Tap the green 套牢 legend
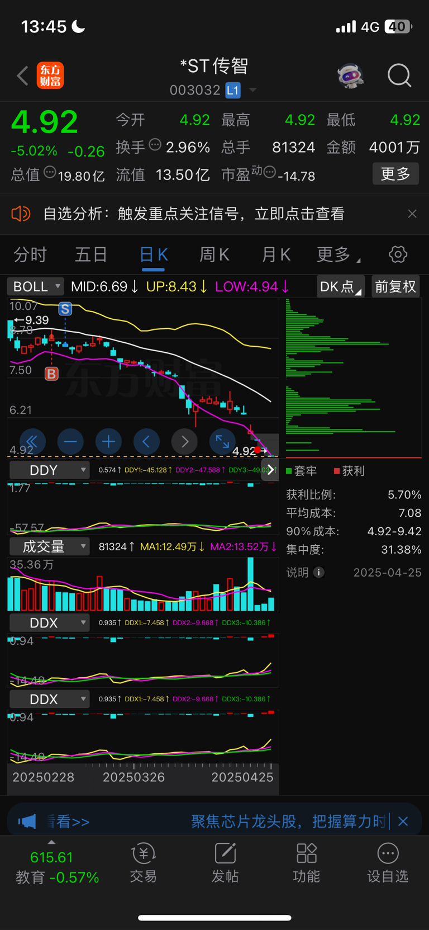Screen dimensions: 429x930 (x=301, y=471)
